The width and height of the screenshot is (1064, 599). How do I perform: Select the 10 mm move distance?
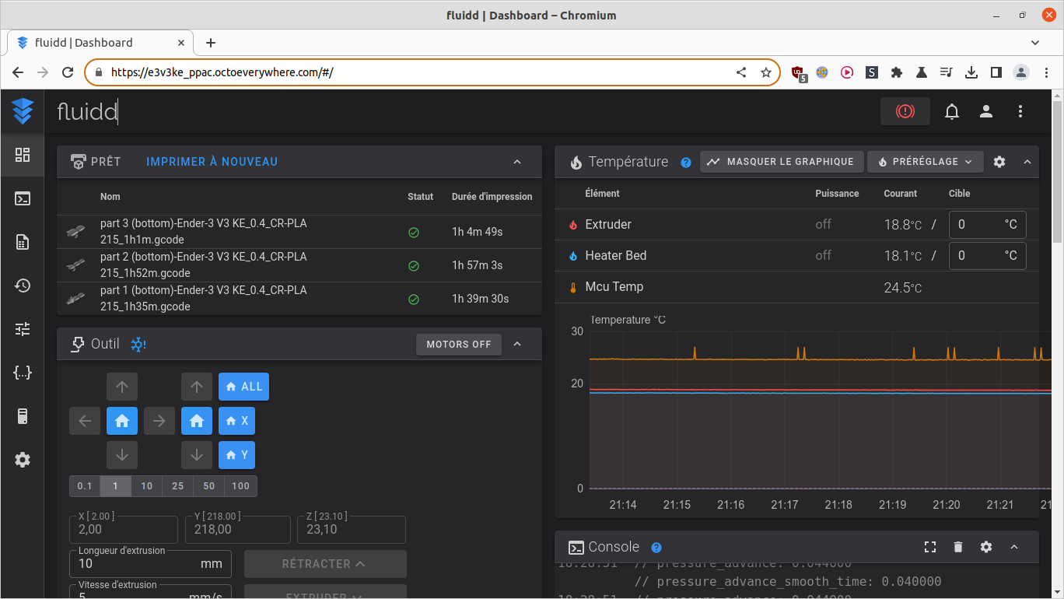coord(147,486)
